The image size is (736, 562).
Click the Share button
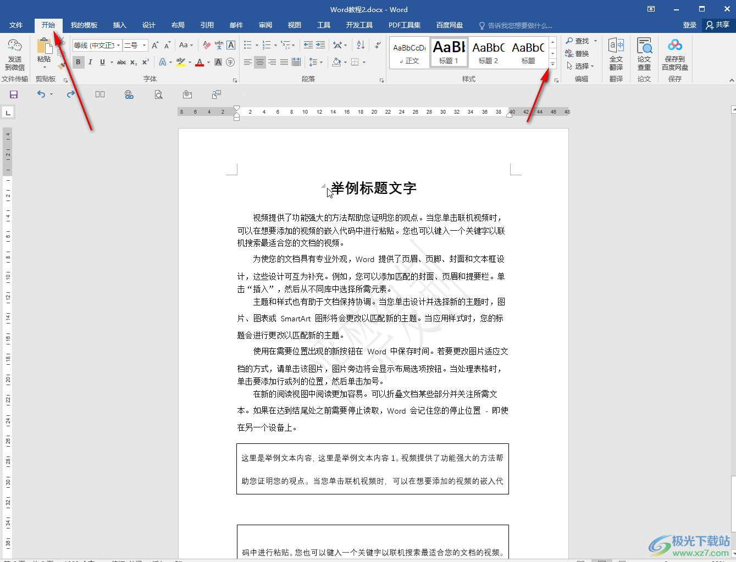(x=718, y=25)
